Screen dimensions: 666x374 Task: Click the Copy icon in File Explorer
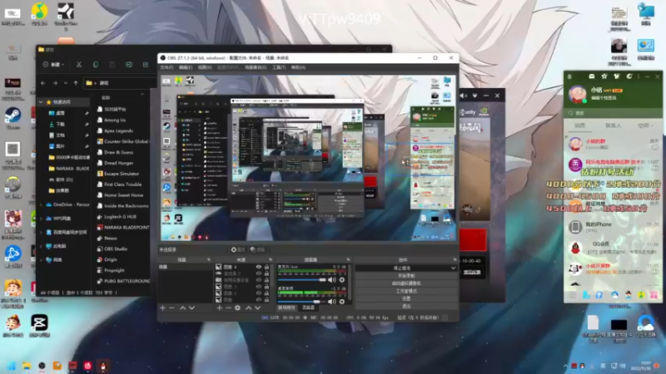(x=96, y=65)
